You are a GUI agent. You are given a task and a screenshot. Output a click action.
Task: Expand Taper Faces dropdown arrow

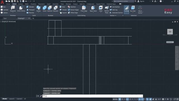[93, 12]
